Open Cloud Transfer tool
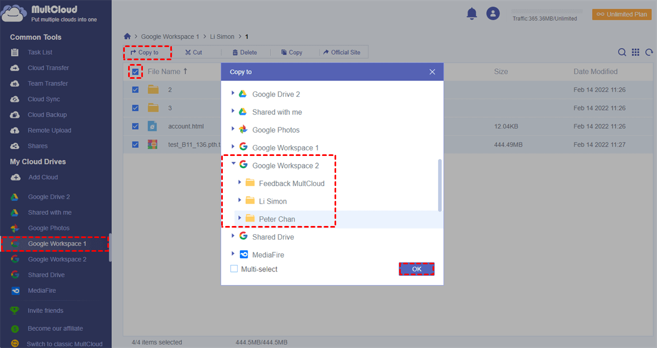The image size is (657, 348). [x=48, y=68]
